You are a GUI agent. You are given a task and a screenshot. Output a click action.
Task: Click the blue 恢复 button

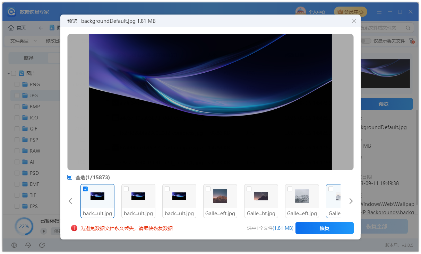(x=324, y=228)
